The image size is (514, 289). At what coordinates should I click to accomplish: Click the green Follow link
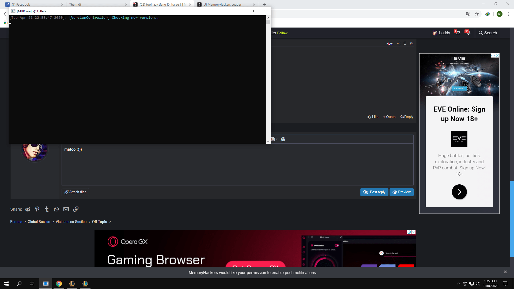tap(282, 33)
